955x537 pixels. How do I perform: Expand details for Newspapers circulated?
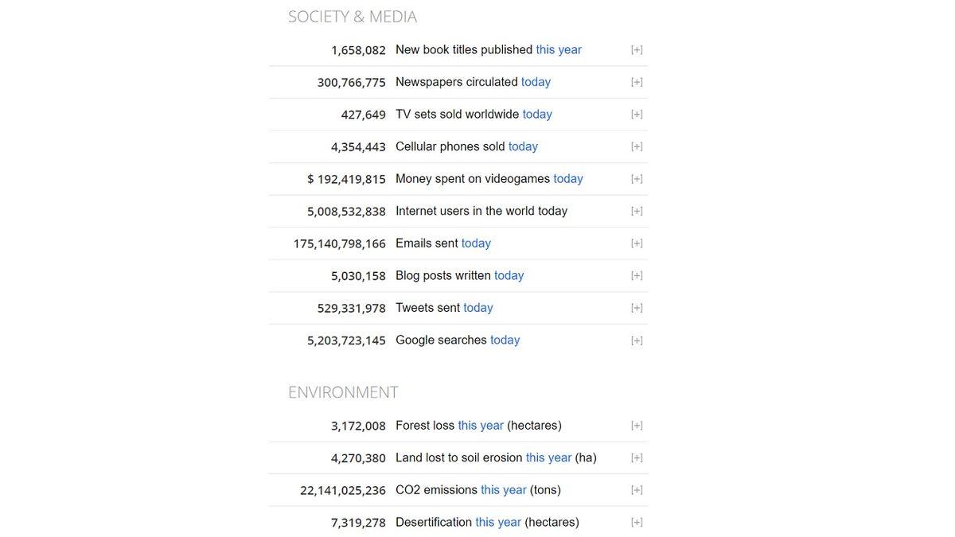point(637,82)
